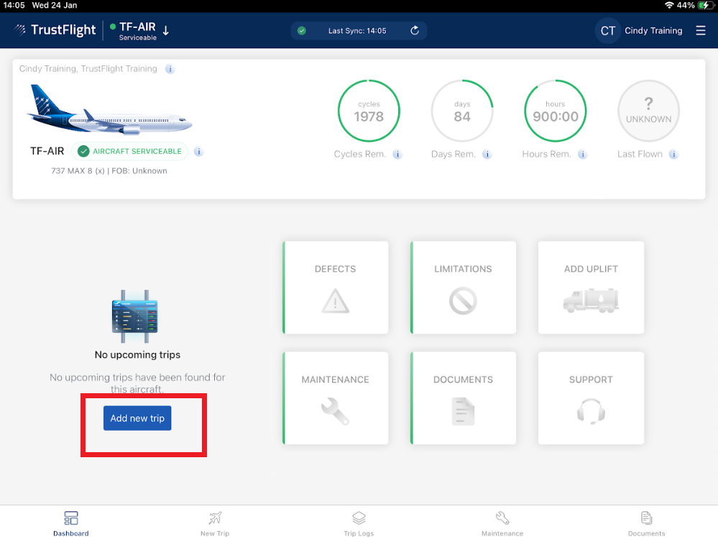The height and width of the screenshot is (537, 718).
Task: Click the TF-AIR aircraft image
Action: [x=109, y=109]
